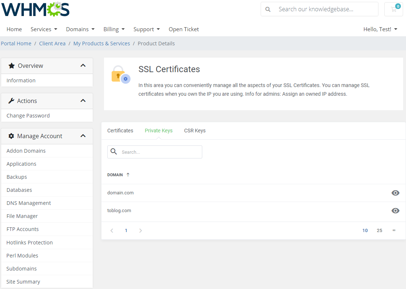Follow the Client Area breadcrumb link

pyautogui.click(x=52, y=44)
